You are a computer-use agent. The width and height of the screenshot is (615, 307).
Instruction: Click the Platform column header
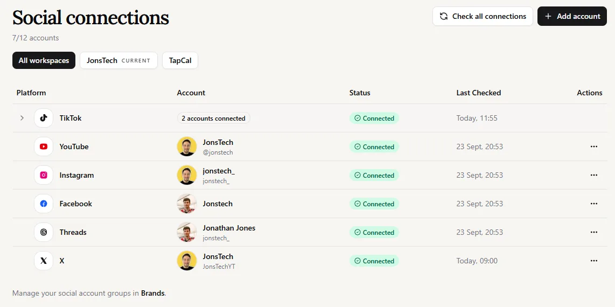31,93
